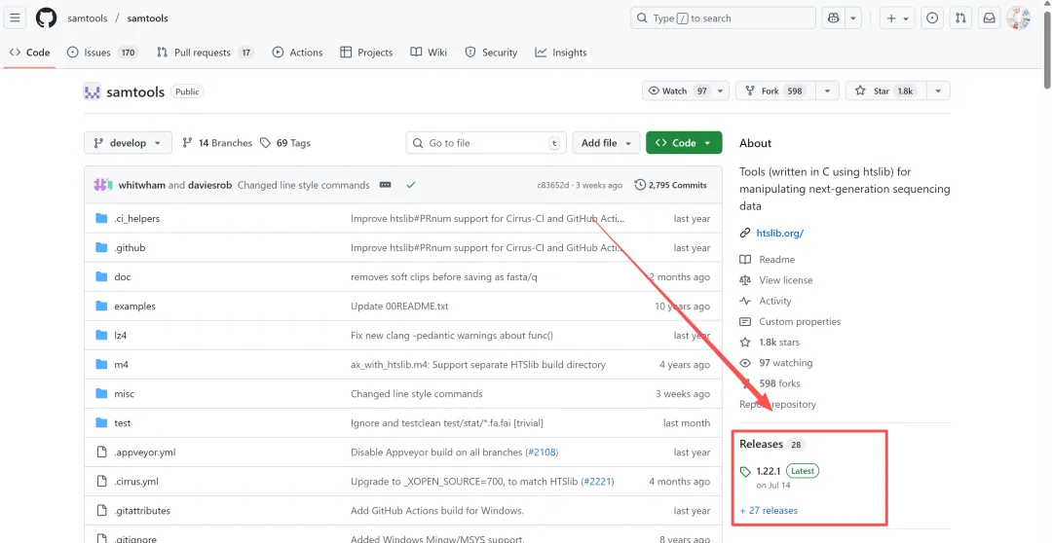Open the Pull requests icon in header
Viewport: 1052px width, 543px height.
pos(960,18)
